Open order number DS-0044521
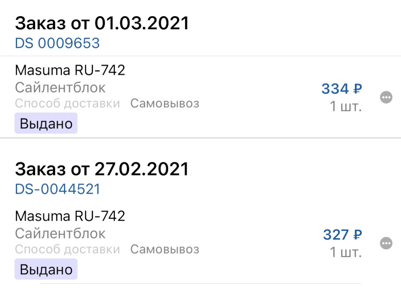Viewport: 401px width, 290px height. 57,189
